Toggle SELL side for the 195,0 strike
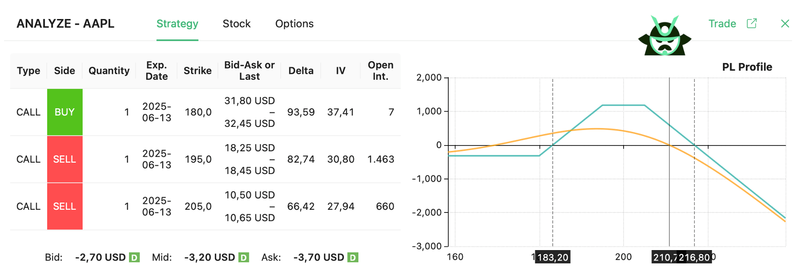The image size is (812, 280). pyautogui.click(x=64, y=159)
